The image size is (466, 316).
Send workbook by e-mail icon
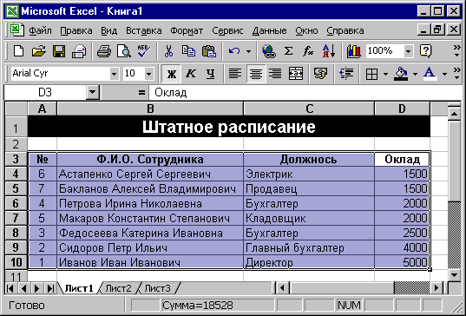pyautogui.click(x=79, y=51)
